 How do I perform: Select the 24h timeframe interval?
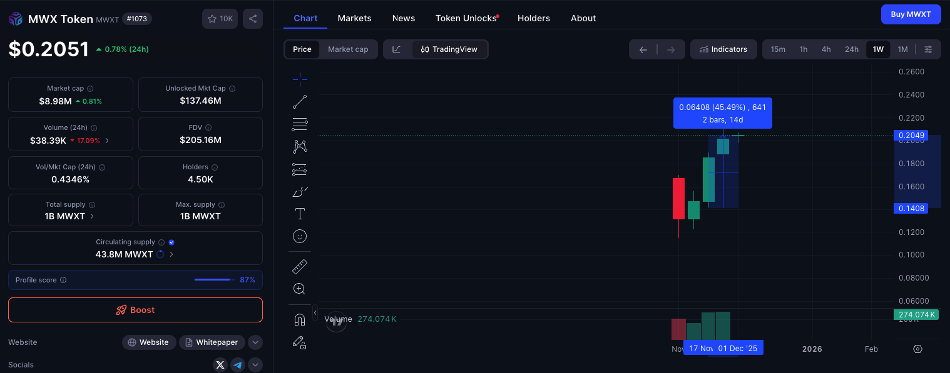click(852, 49)
